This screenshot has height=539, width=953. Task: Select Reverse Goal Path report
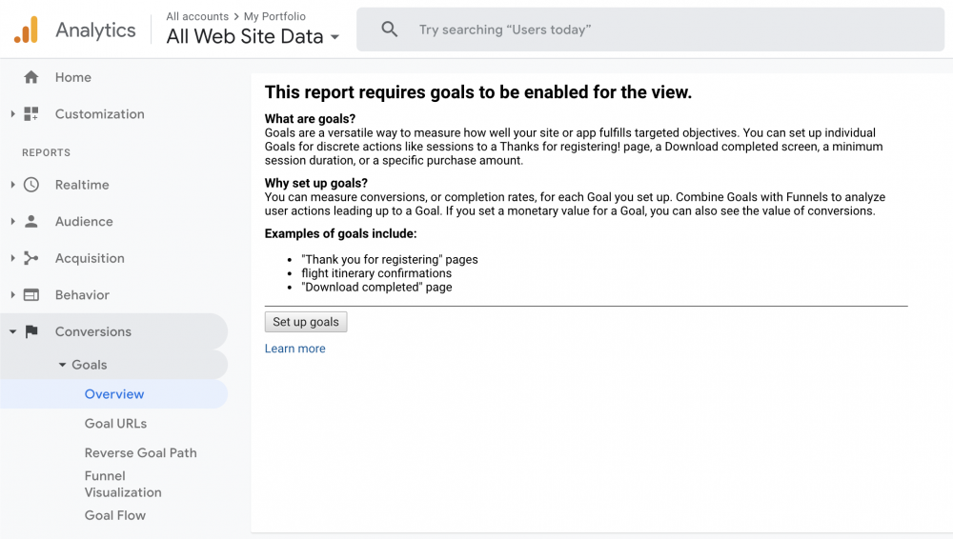coord(140,453)
